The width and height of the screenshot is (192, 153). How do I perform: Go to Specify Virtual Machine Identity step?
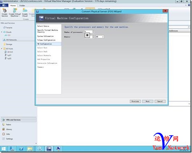47,31
